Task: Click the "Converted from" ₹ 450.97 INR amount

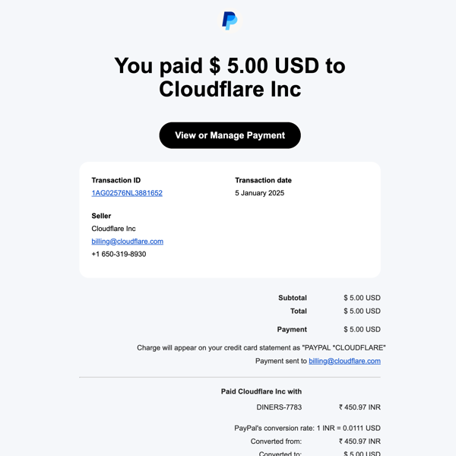Action: click(359, 441)
